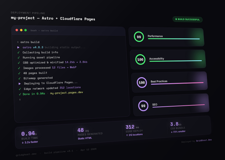Expand the Performance metrics card
225x160 pixels.
(x=167, y=37)
